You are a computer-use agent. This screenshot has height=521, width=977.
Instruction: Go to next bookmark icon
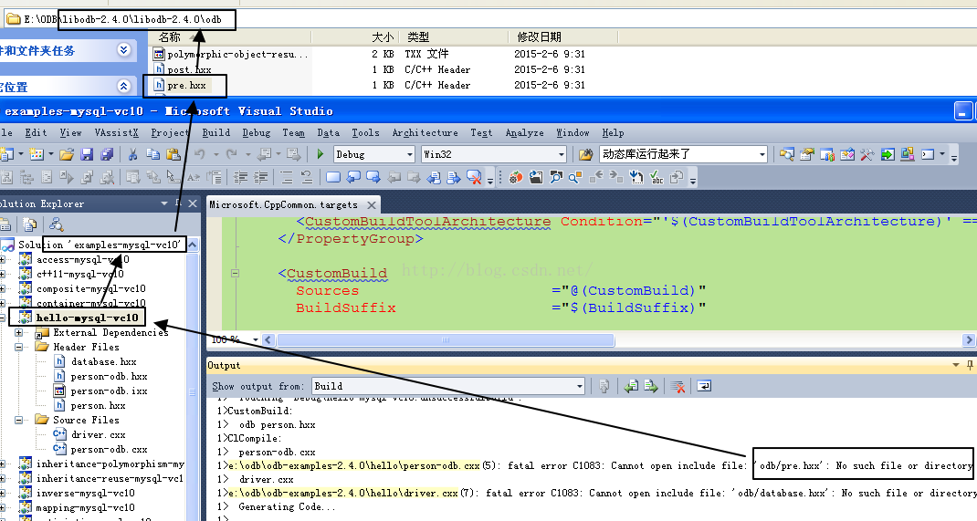pos(373,178)
